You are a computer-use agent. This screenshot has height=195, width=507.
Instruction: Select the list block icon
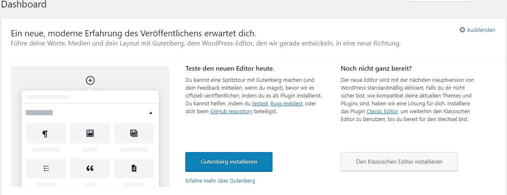click(45, 168)
